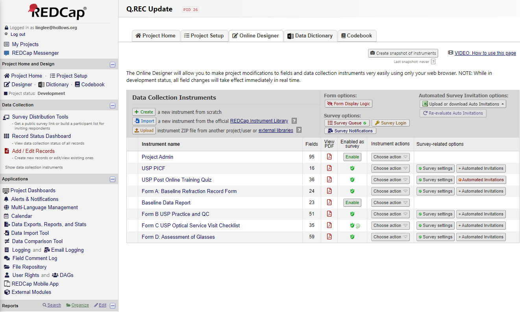The image size is (520, 312).
Task: Expand Upload or download Auto Invitations dropdown
Action: click(x=463, y=104)
